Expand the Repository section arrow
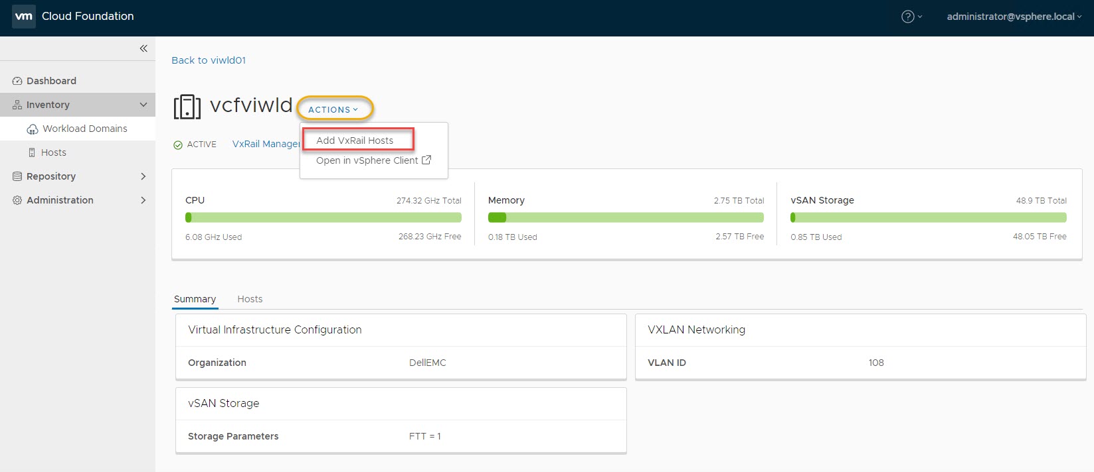Screen dimensions: 1094x472 [x=143, y=176]
